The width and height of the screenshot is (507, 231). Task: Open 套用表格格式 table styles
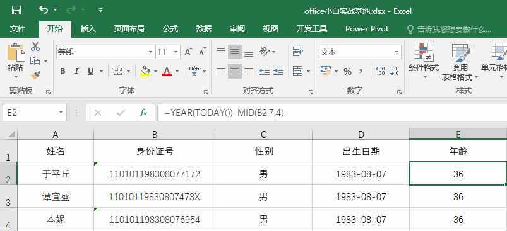pos(460,62)
